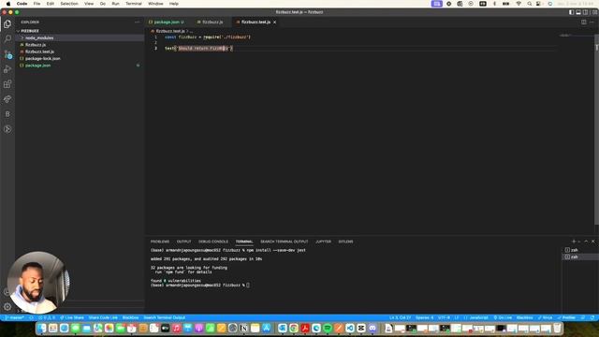Click Prettier in status bar
This screenshot has height=337, width=599.
click(566, 317)
